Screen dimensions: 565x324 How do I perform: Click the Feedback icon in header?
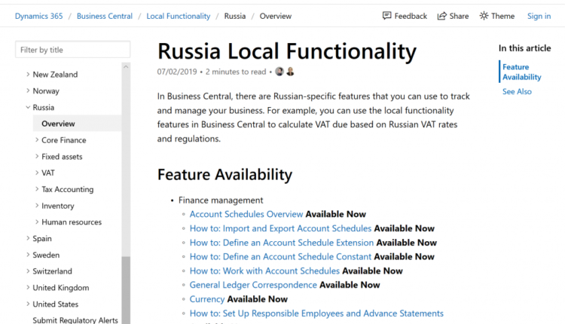386,16
